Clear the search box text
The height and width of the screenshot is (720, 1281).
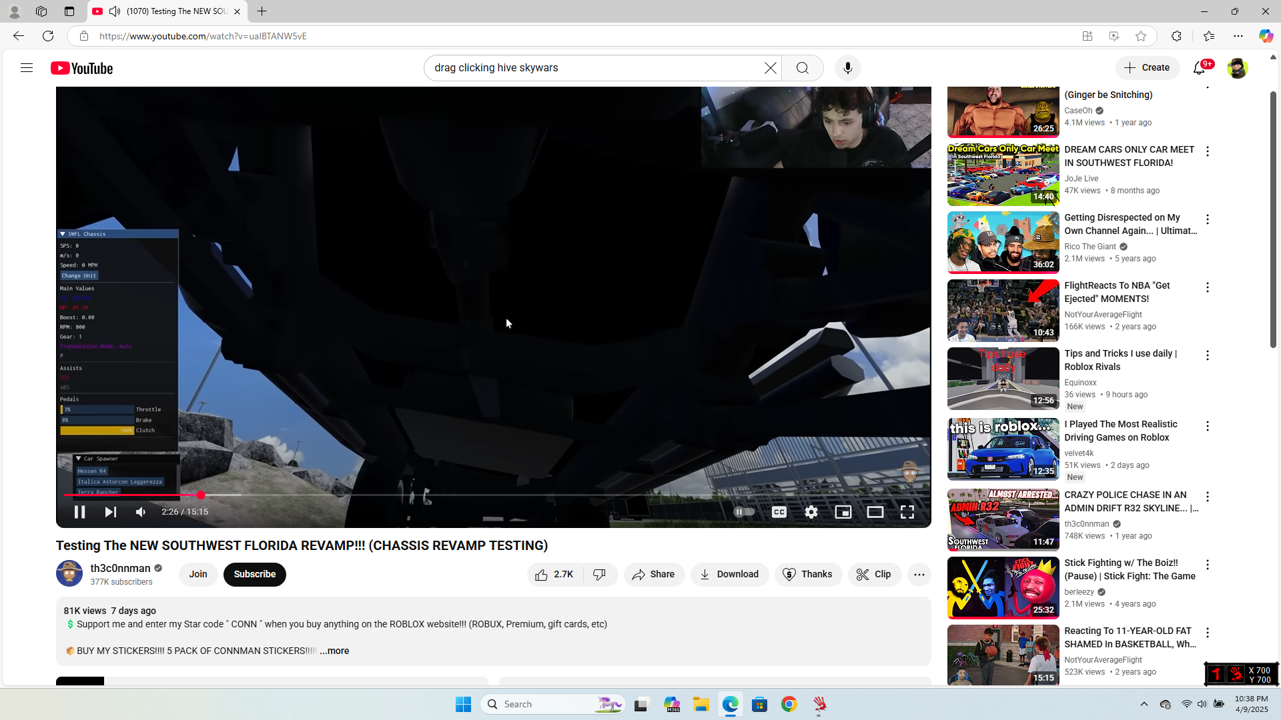click(771, 68)
